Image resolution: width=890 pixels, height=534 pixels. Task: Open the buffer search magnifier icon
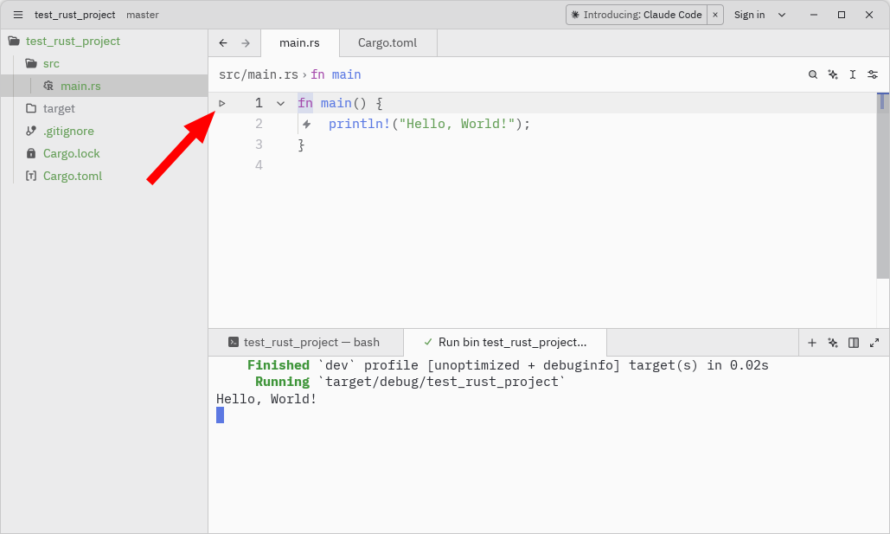click(813, 74)
